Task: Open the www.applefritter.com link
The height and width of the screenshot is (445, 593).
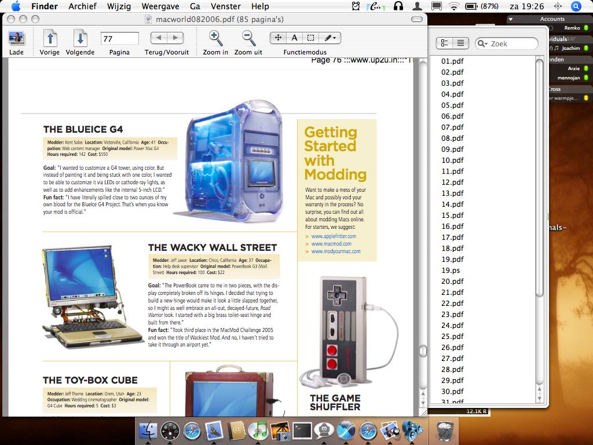Action: click(334, 236)
